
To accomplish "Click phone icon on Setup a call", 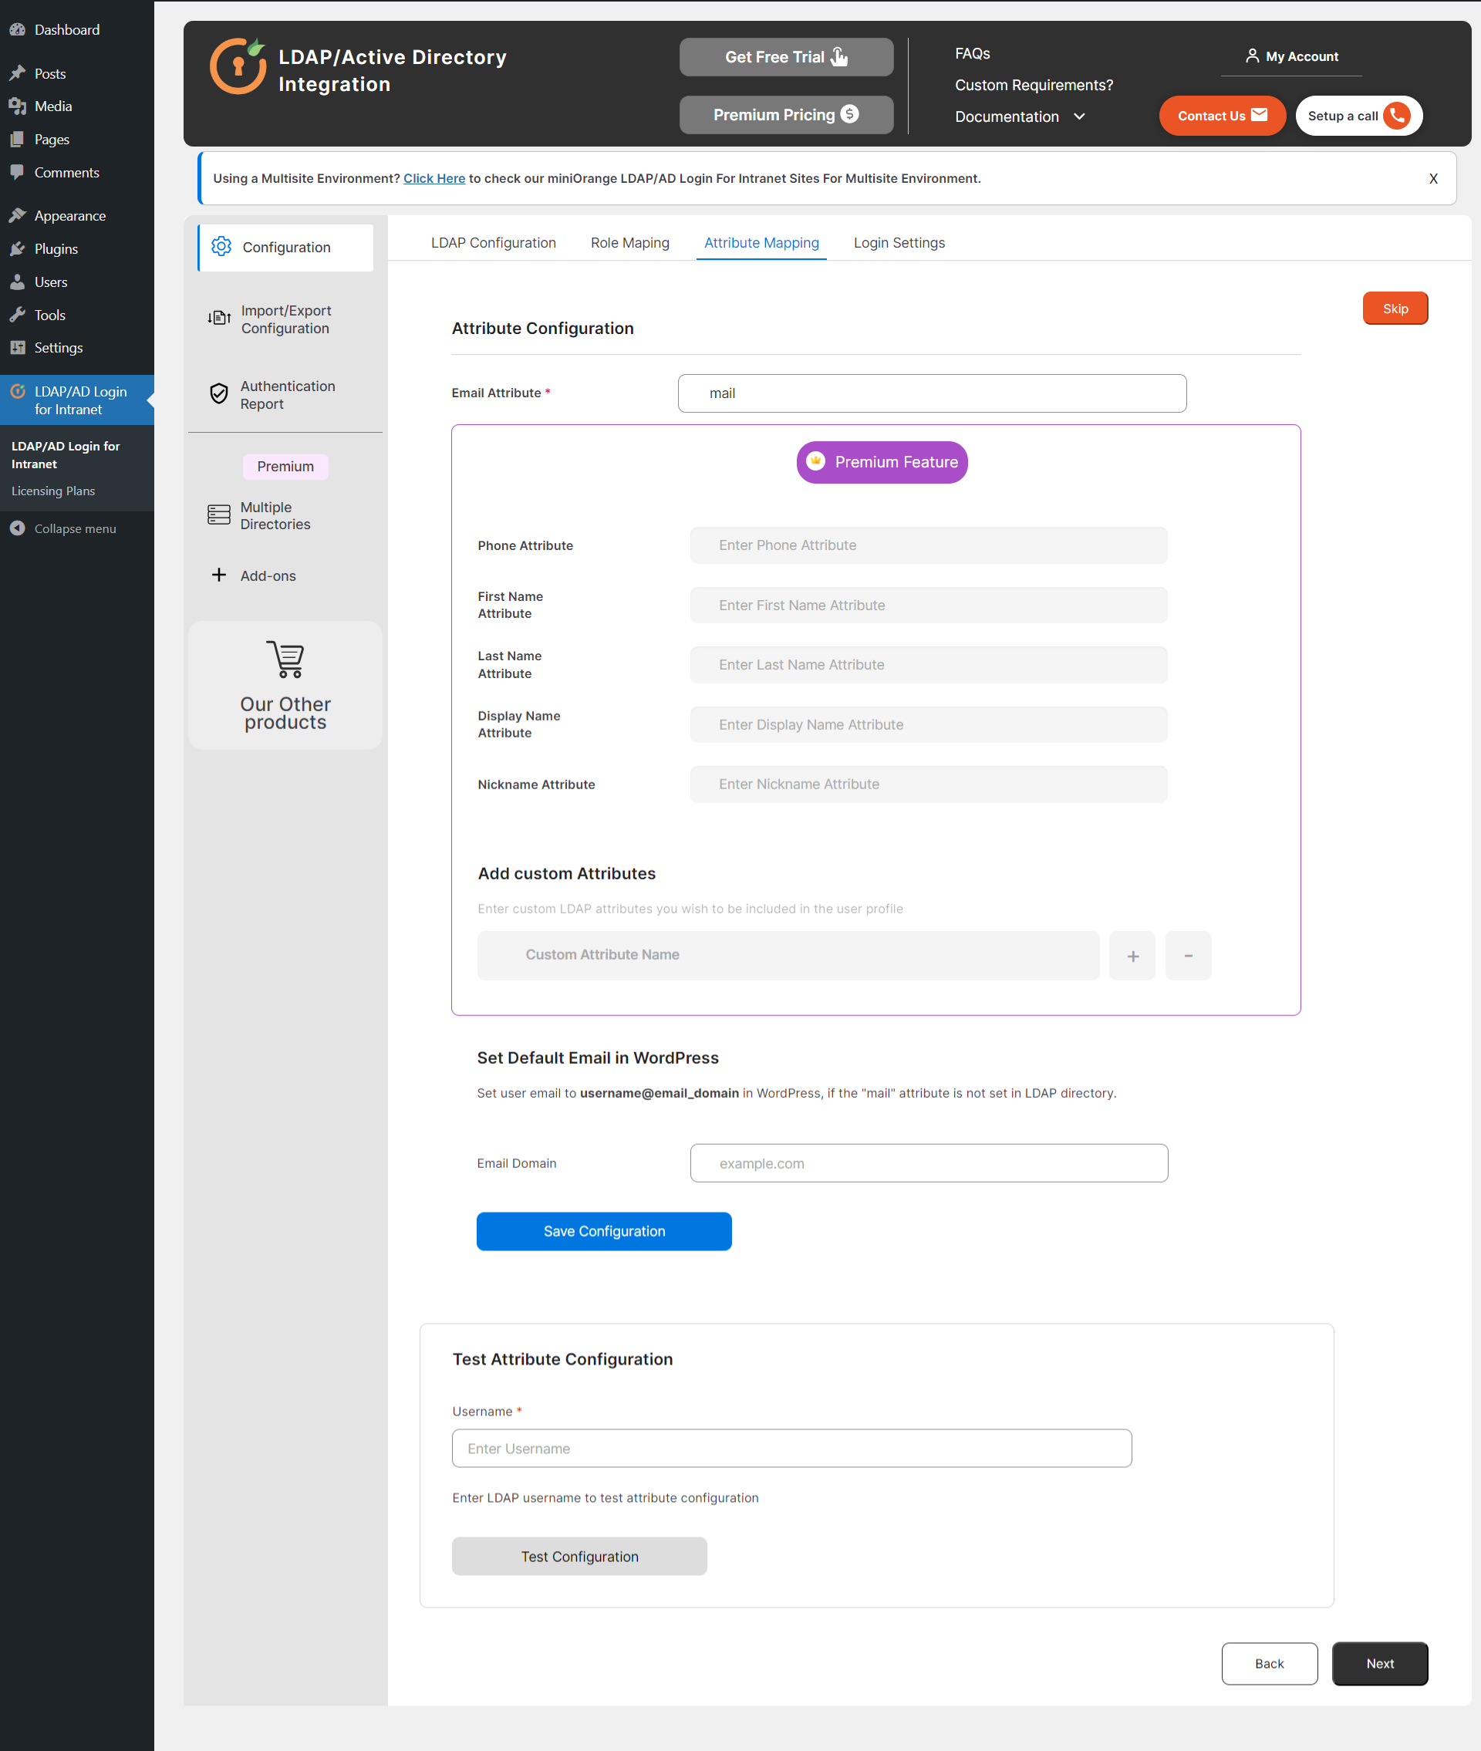I will tap(1397, 115).
